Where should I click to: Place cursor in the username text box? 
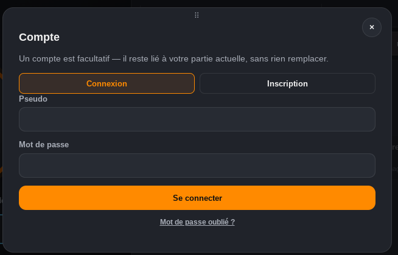(x=197, y=119)
